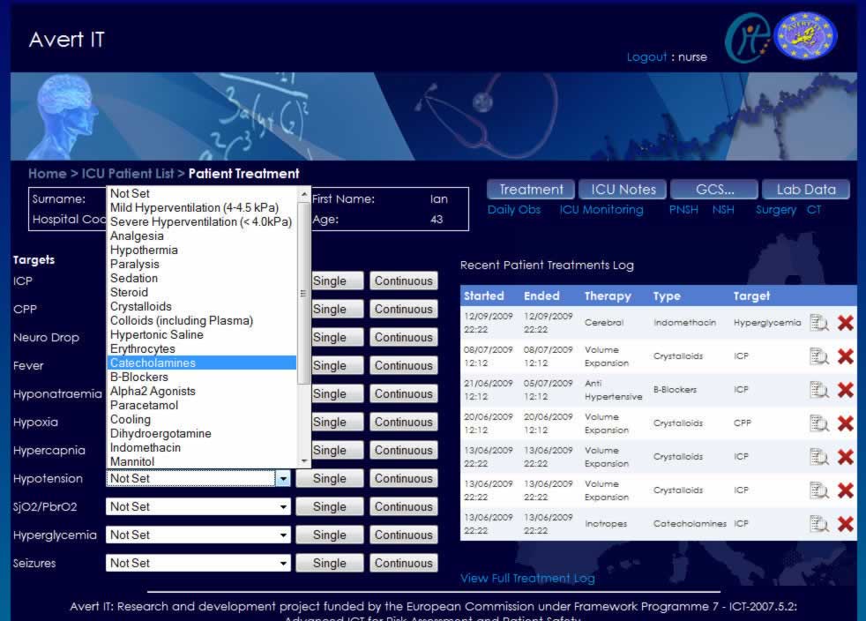Choose Not Set at the list top

(x=202, y=193)
